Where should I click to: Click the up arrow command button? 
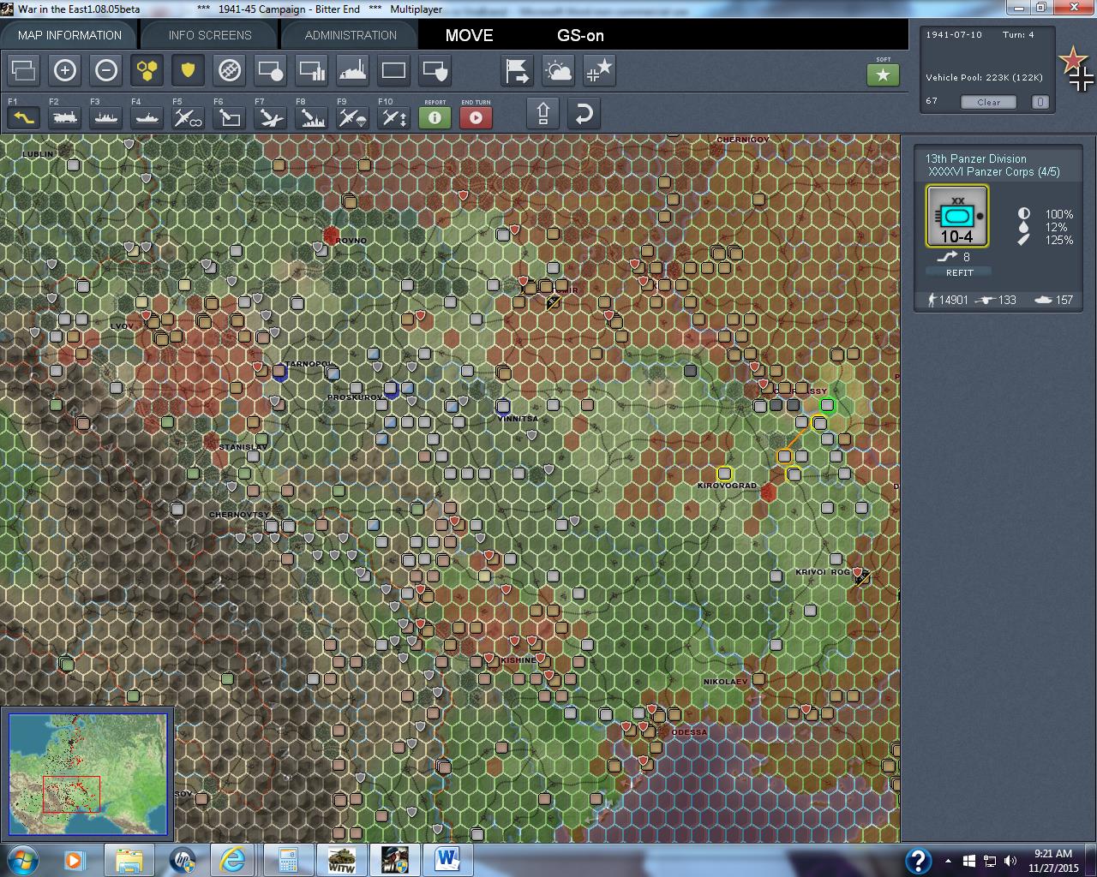543,114
